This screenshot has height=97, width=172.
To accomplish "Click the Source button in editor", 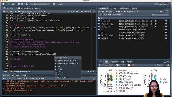I will point(85,11).
